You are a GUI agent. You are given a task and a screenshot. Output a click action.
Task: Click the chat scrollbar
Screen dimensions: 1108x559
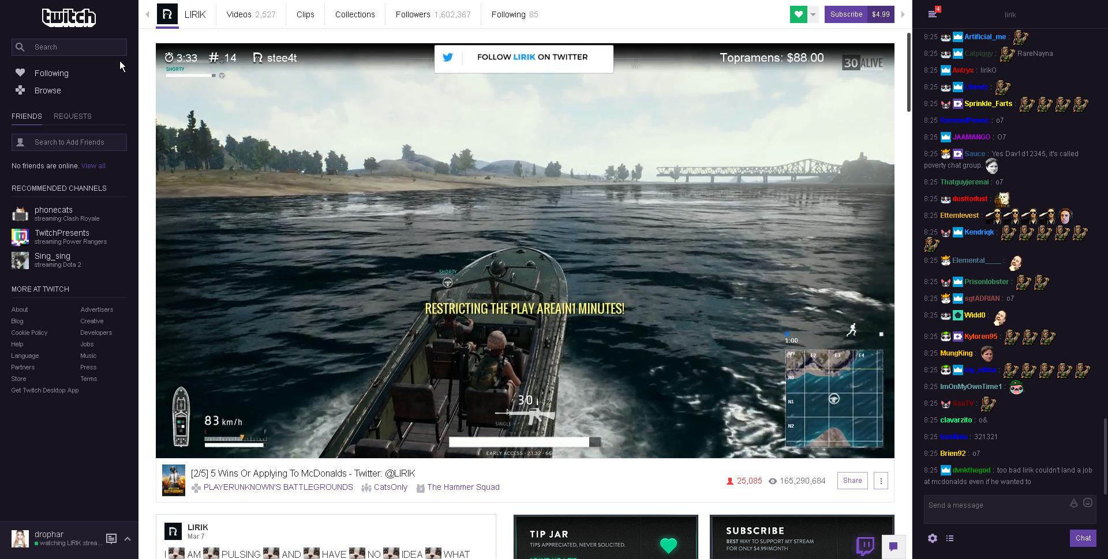point(1105,455)
